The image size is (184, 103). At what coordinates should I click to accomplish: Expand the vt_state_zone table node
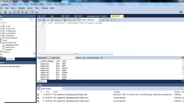point(1,31)
